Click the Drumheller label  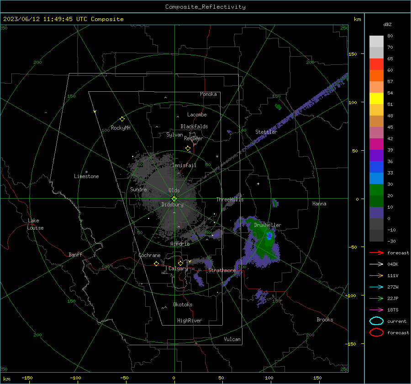[x=268, y=225]
